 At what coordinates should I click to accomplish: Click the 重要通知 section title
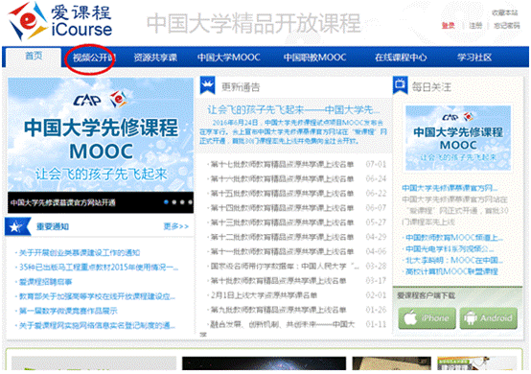coord(53,226)
